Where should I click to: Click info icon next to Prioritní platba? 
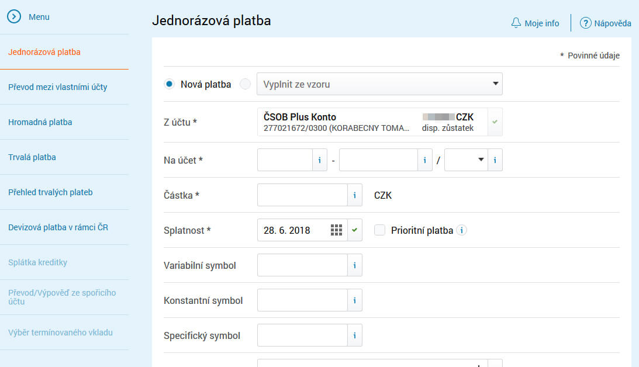pos(461,230)
